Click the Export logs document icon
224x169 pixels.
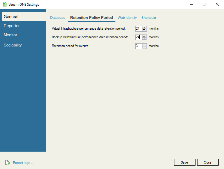point(8,162)
